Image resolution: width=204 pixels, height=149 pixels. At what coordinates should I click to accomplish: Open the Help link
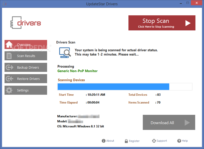[185, 141]
